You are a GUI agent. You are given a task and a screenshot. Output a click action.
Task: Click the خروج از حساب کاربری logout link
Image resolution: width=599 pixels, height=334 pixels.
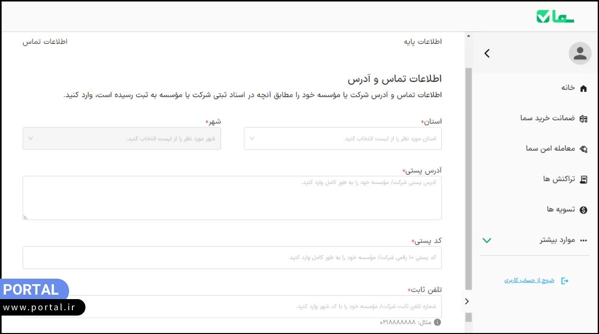click(x=529, y=280)
